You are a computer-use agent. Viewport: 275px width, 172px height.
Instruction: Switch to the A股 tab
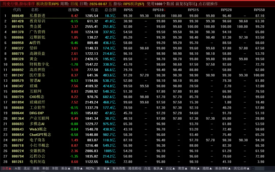point(18,168)
